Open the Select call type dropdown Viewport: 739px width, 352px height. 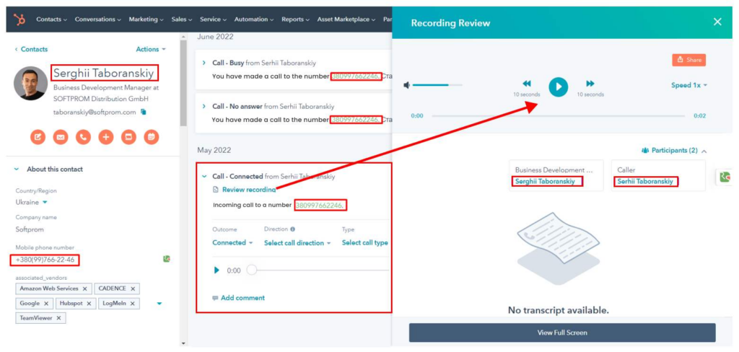point(364,242)
